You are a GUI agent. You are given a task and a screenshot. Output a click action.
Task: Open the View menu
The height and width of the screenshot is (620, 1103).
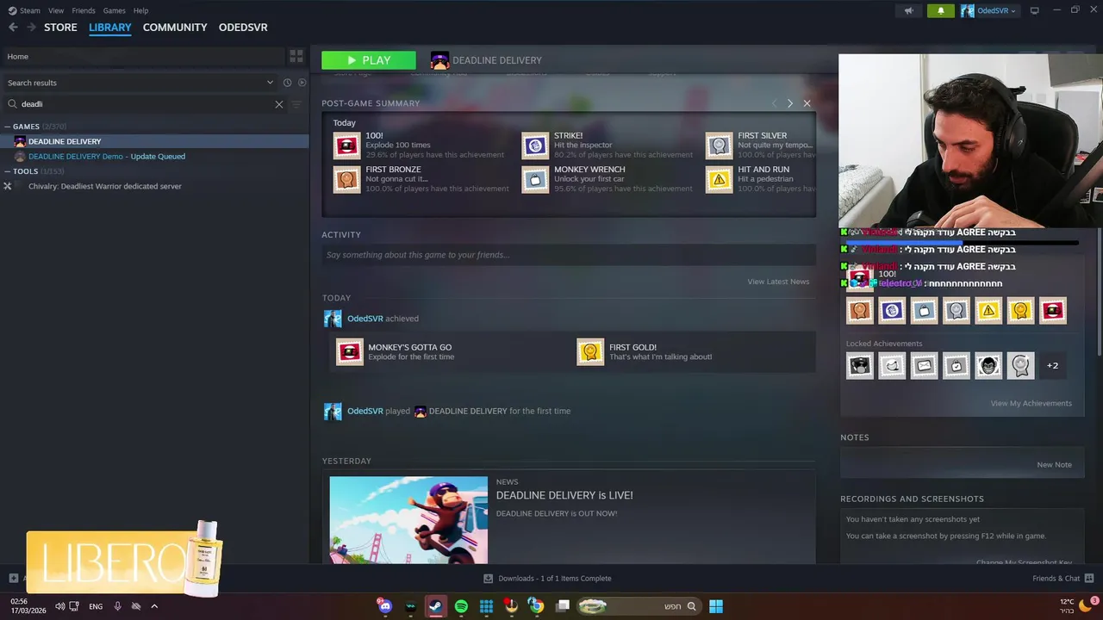[x=56, y=10]
